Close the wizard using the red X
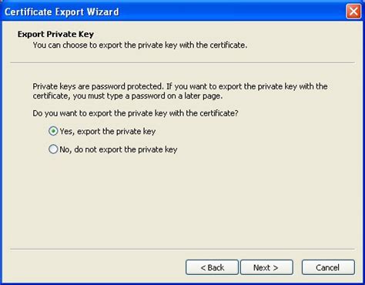This screenshot has height=285, width=365. (x=353, y=12)
